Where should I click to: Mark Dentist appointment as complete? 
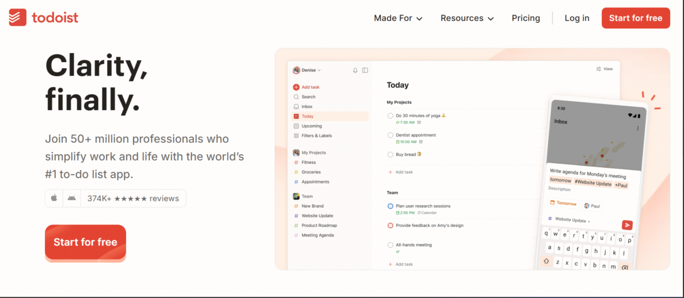[390, 135]
